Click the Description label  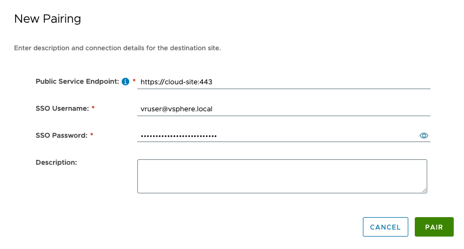tap(56, 162)
